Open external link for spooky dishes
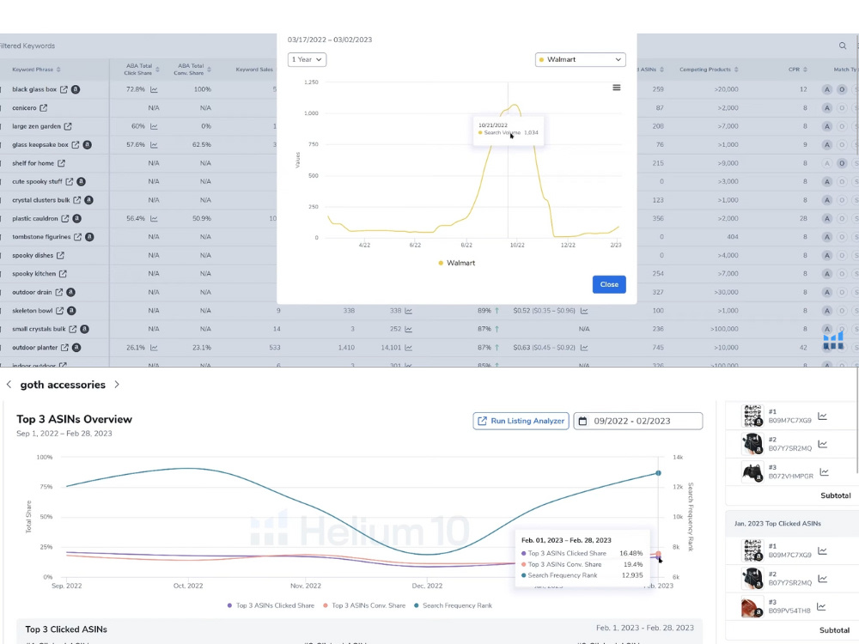 tap(60, 255)
